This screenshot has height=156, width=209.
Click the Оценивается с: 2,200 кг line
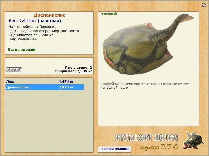(x=31, y=35)
